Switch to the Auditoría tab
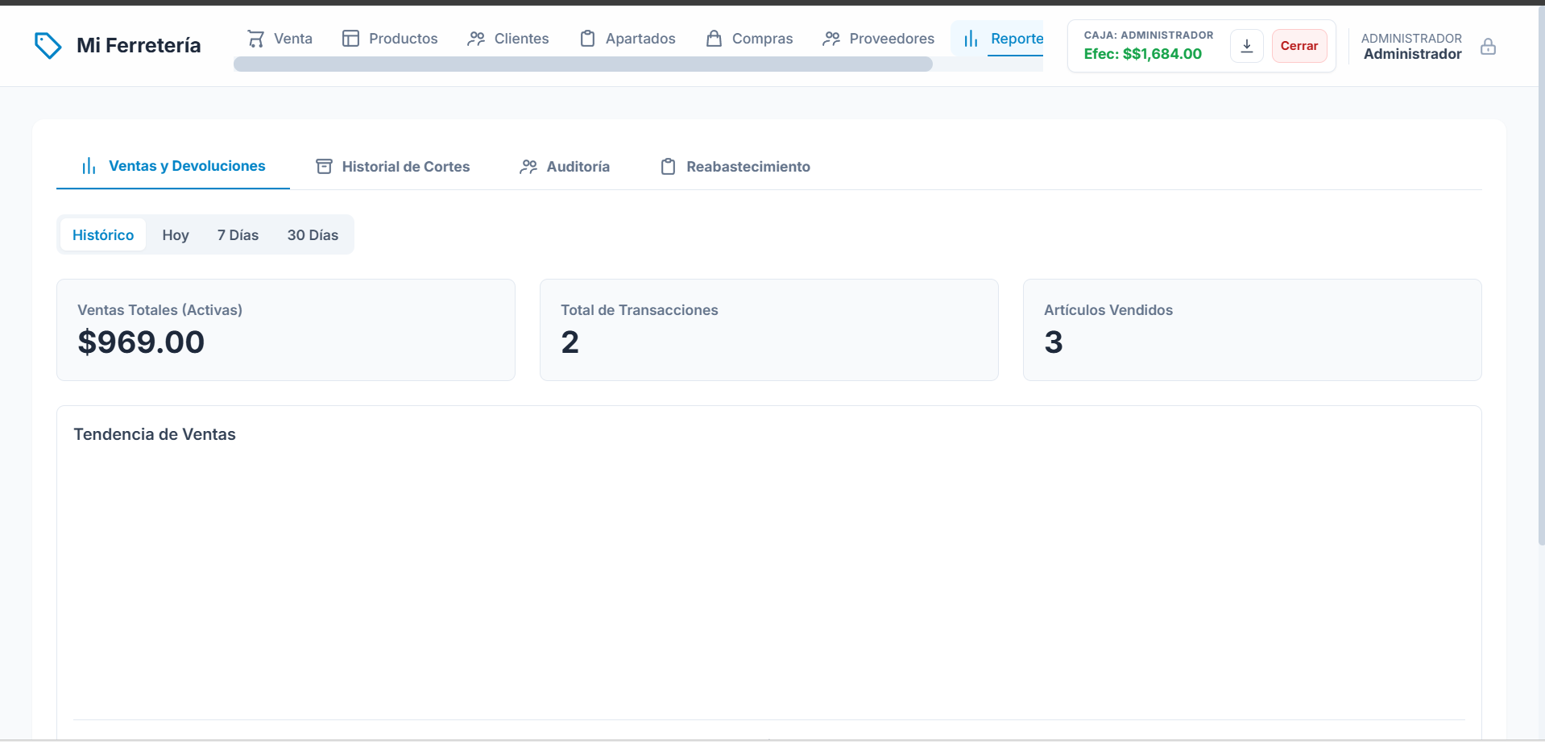 (x=565, y=167)
